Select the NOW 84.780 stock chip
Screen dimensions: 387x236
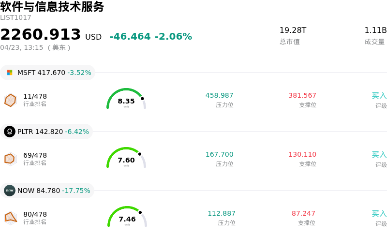pos(47,191)
